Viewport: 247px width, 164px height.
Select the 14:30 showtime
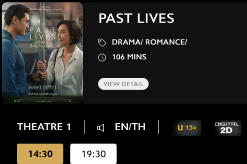(x=40, y=154)
